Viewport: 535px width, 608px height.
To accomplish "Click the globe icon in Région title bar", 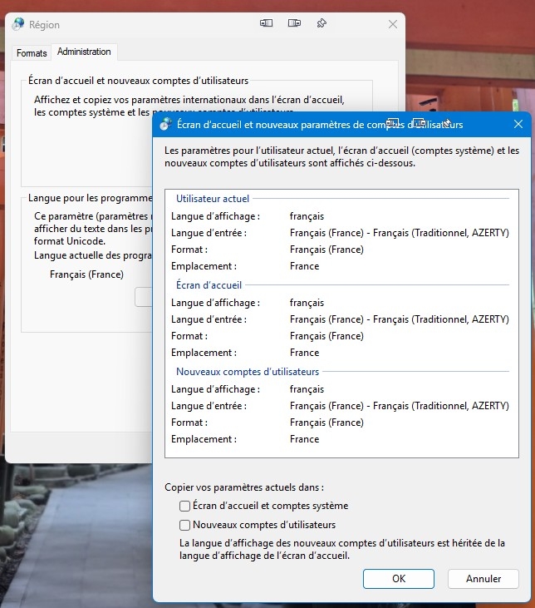I will 17,24.
